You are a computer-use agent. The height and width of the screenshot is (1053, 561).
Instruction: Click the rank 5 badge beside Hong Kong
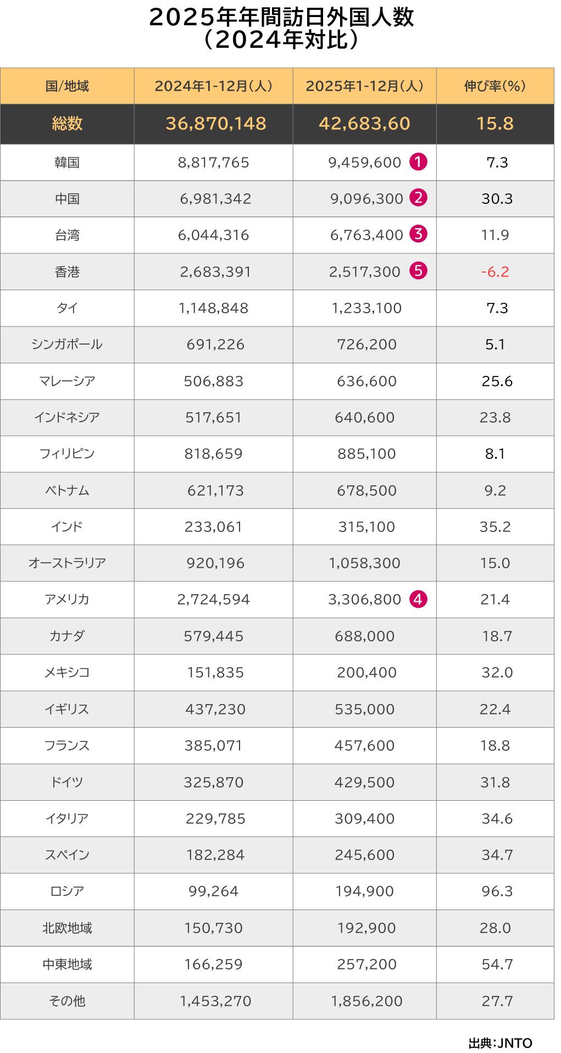[418, 271]
